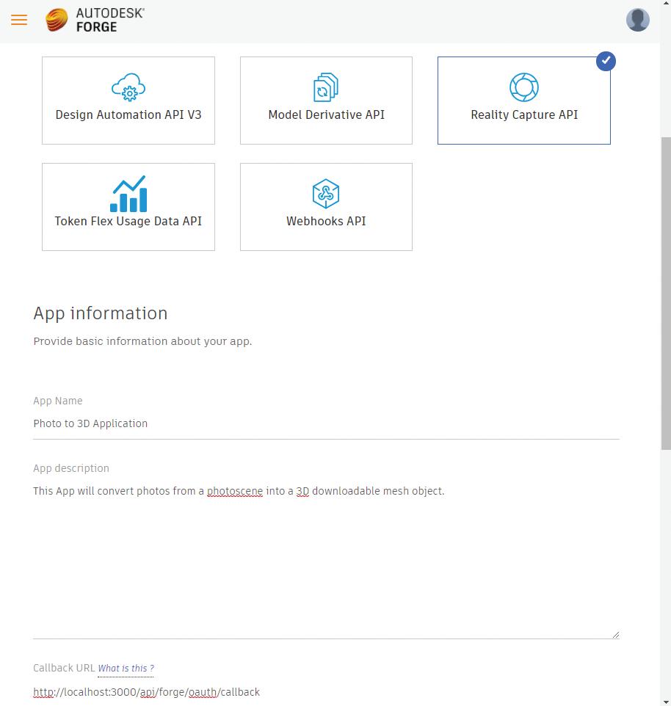This screenshot has height=706, width=671.
Task: Click the Token Flex bar chart icon
Action: pyautogui.click(x=128, y=194)
